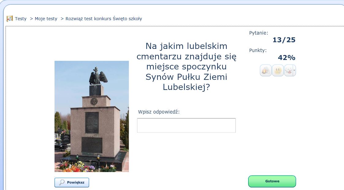The width and height of the screenshot is (344, 190).
Task: Enlarge the monument photo thumbnail
Action: pyautogui.click(x=92, y=116)
